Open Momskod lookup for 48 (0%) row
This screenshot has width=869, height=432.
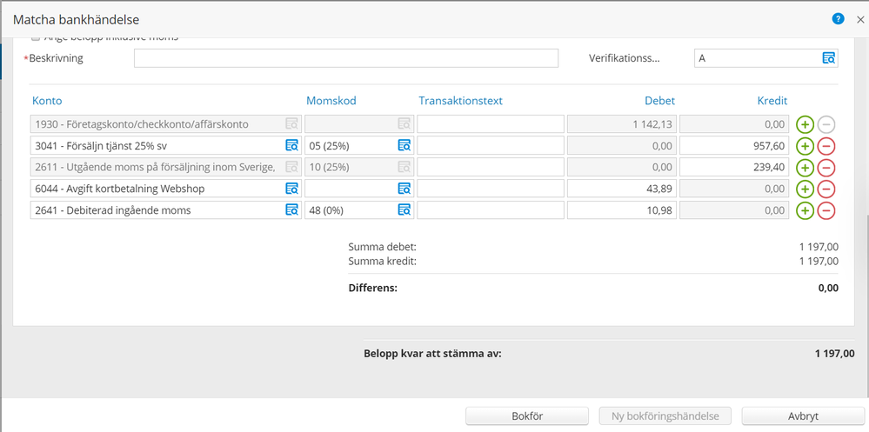tap(404, 210)
